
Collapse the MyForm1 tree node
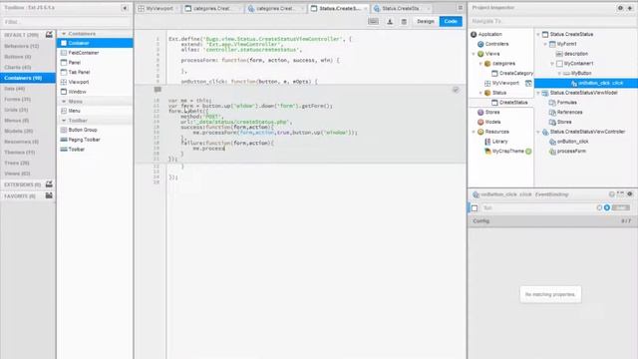(x=545, y=44)
